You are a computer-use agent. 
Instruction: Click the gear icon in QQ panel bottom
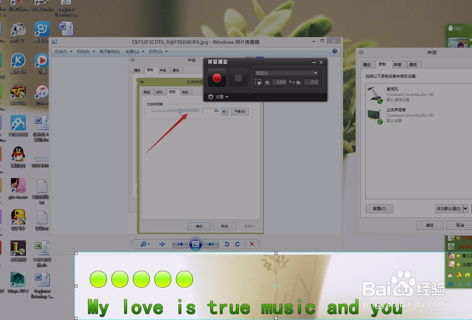click(x=460, y=284)
